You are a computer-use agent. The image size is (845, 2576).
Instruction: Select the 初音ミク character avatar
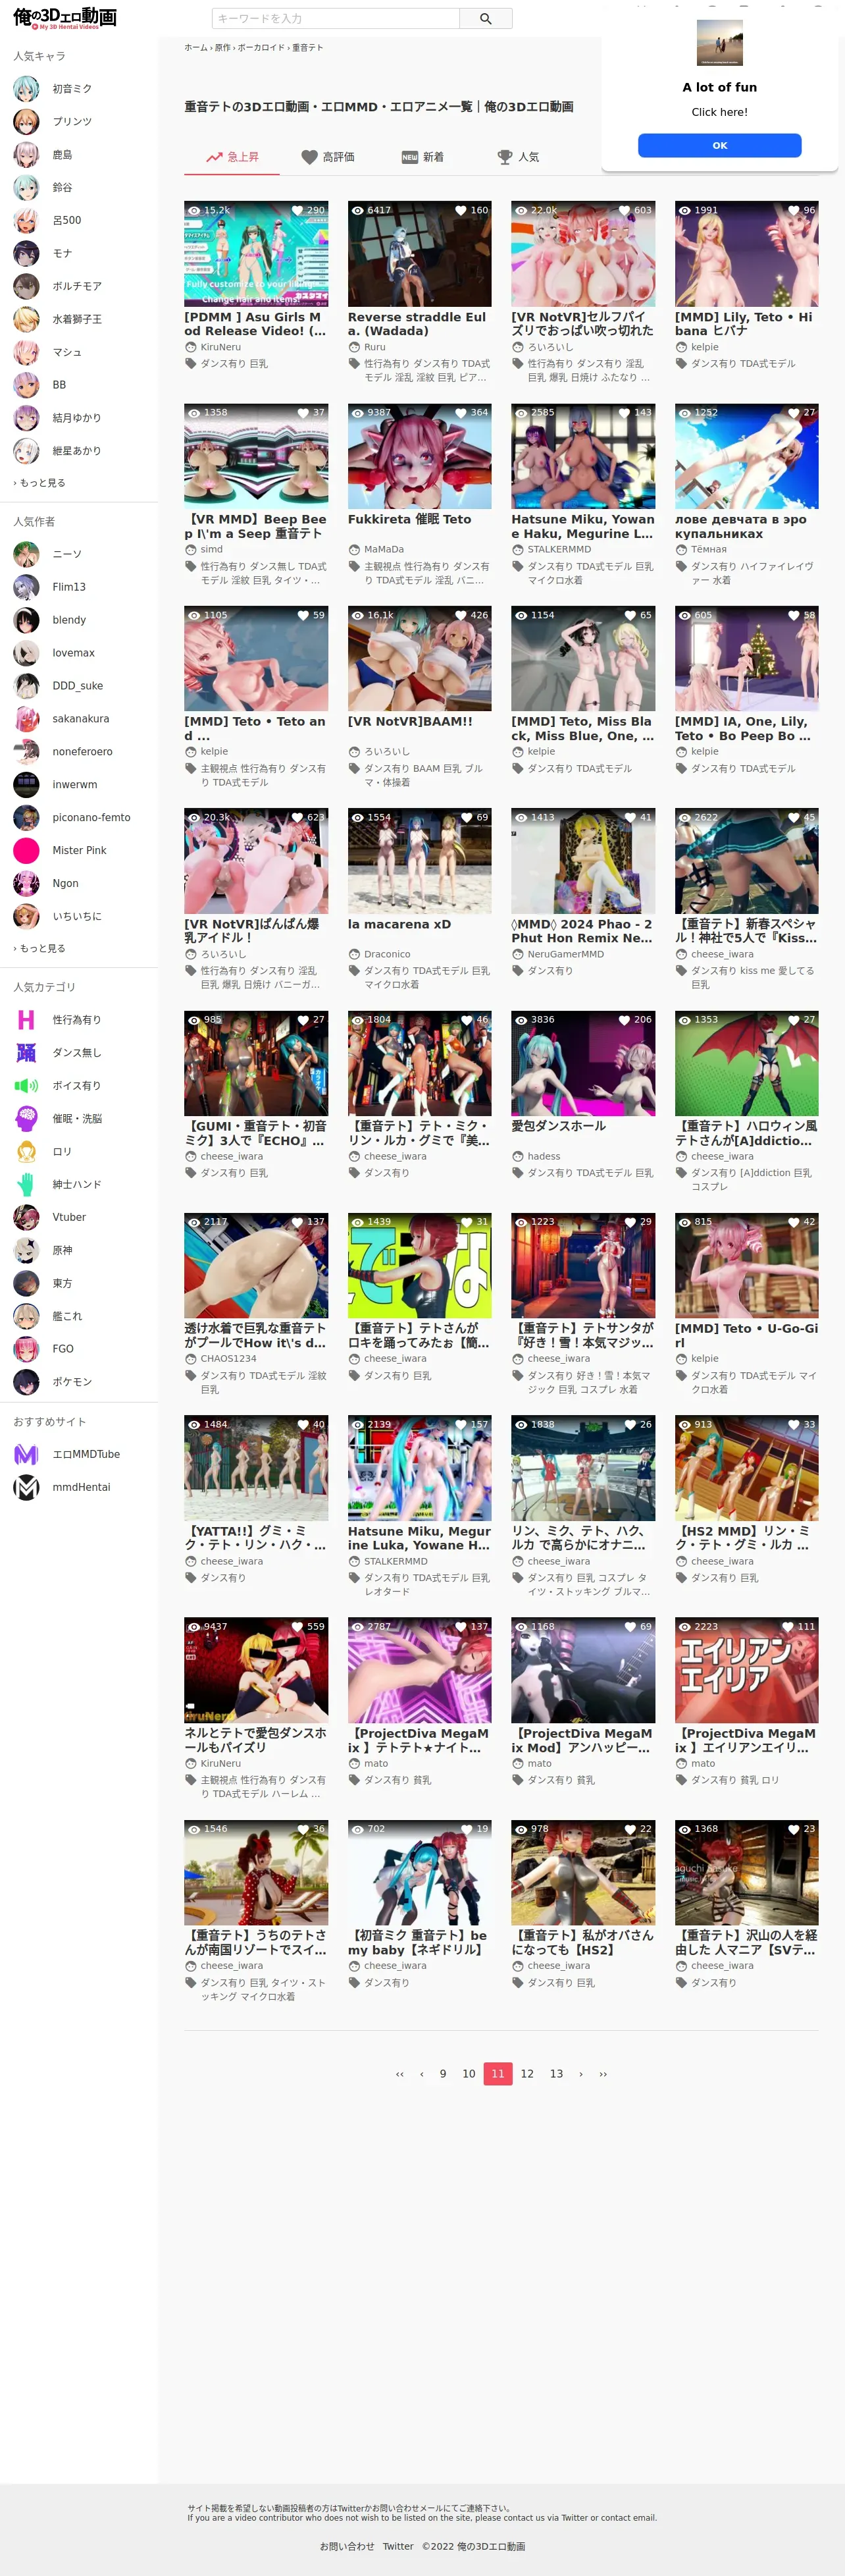point(26,89)
